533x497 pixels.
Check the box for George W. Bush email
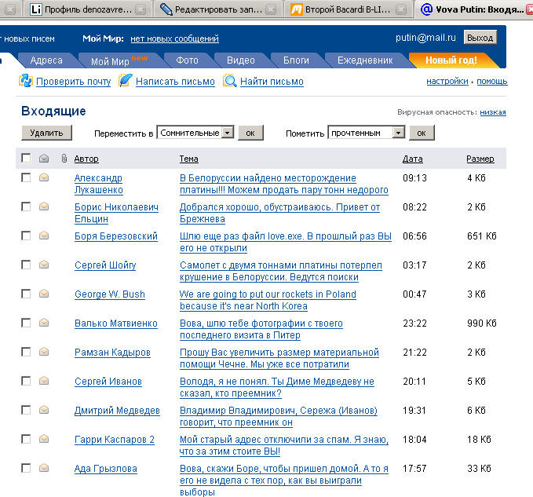coord(26,294)
